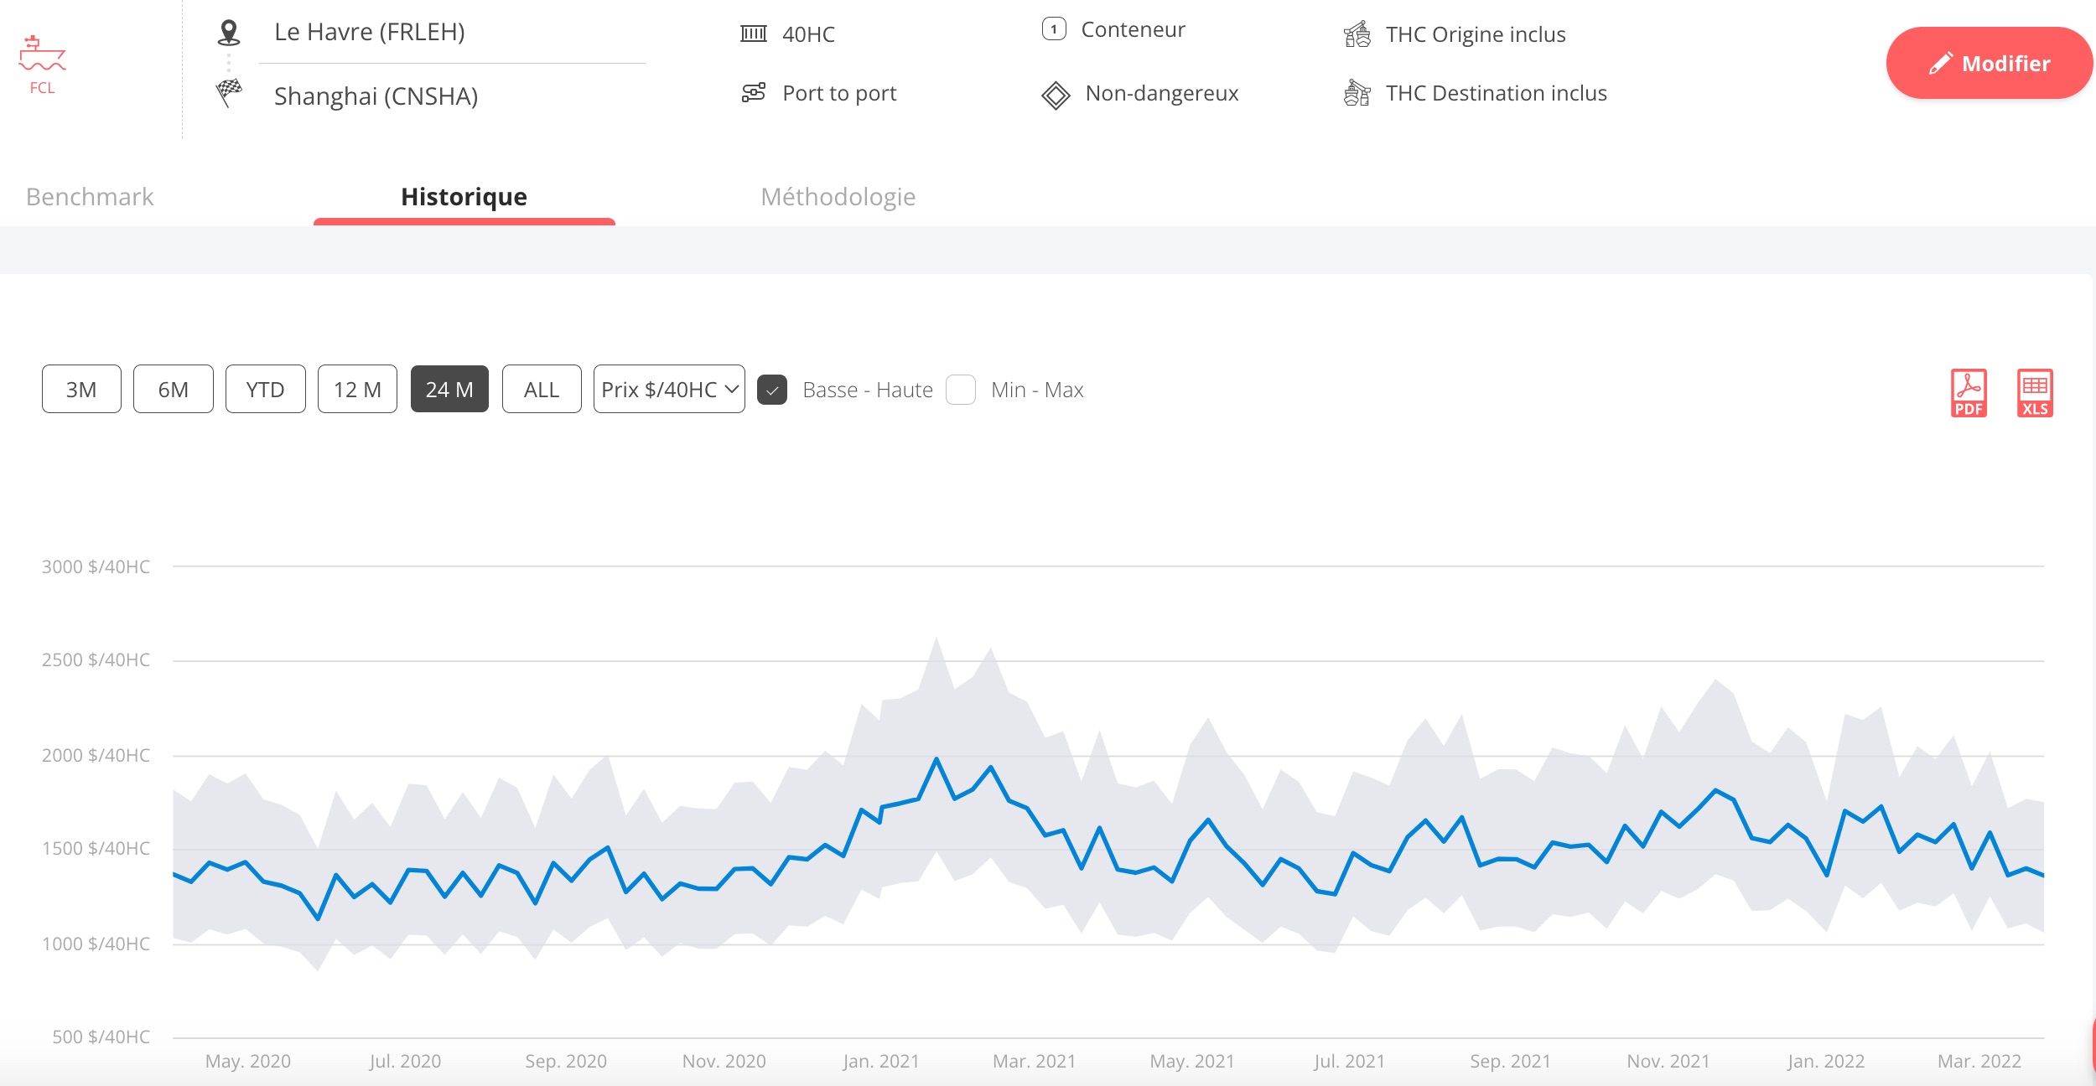Click the Port to port label

tap(839, 93)
